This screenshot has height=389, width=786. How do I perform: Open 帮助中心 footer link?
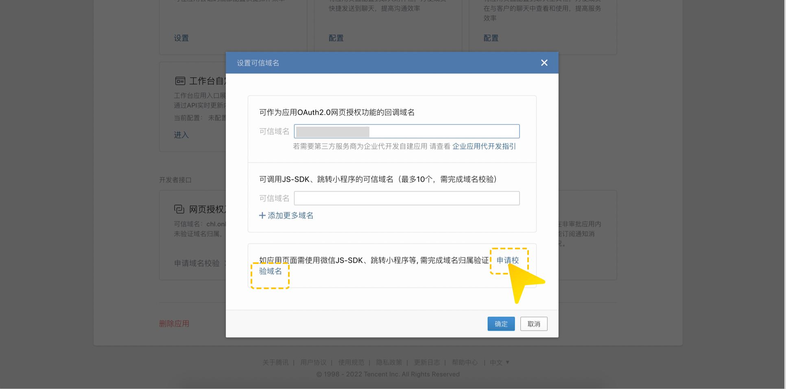pos(465,363)
